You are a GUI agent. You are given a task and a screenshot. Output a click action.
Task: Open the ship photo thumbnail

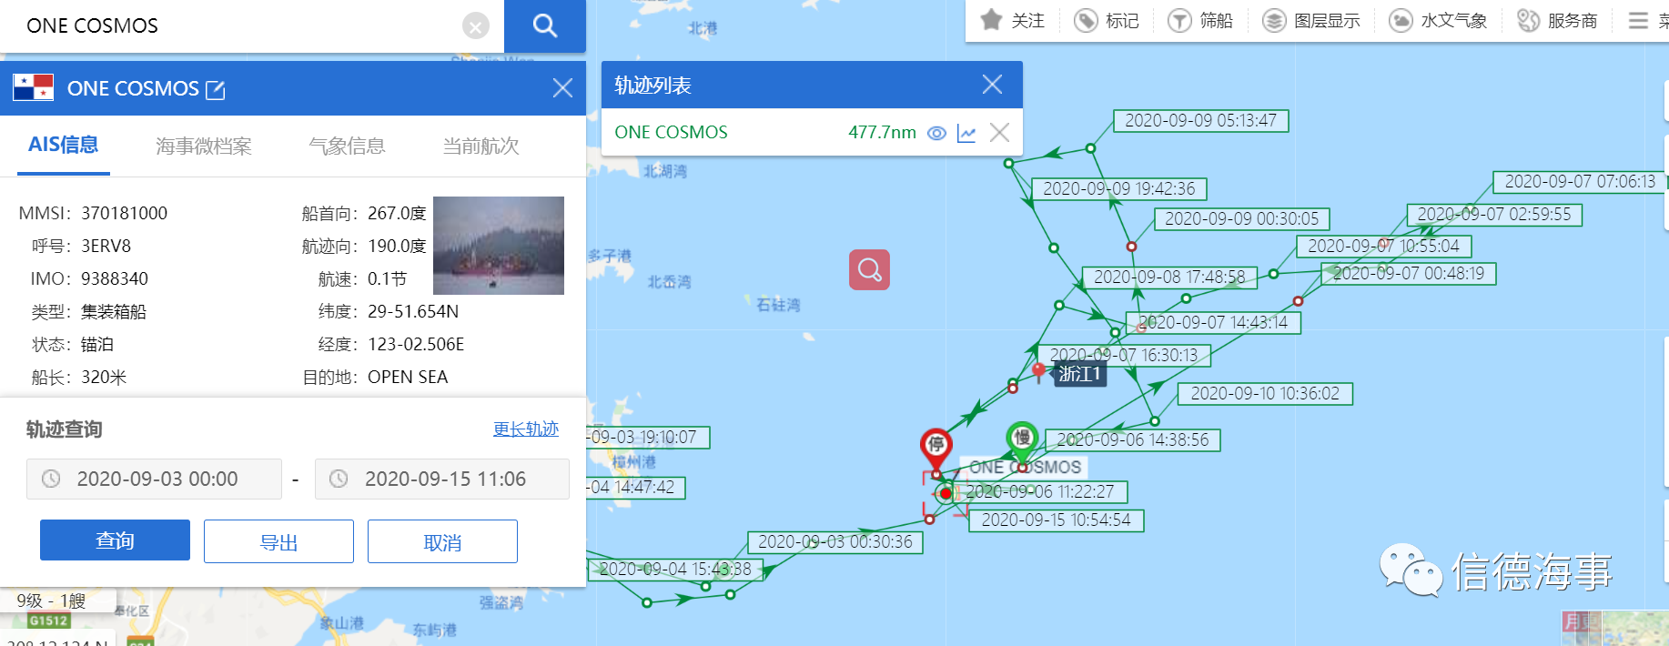[x=499, y=246]
